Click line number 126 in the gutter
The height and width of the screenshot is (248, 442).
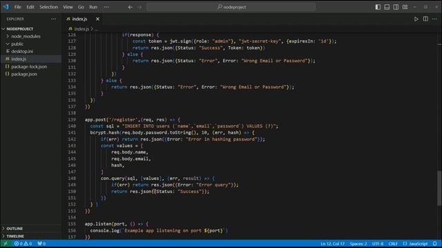point(72,34)
